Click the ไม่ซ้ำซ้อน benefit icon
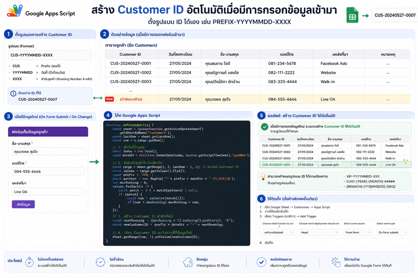Viewport: 418px width, 278px height. (x=100, y=262)
